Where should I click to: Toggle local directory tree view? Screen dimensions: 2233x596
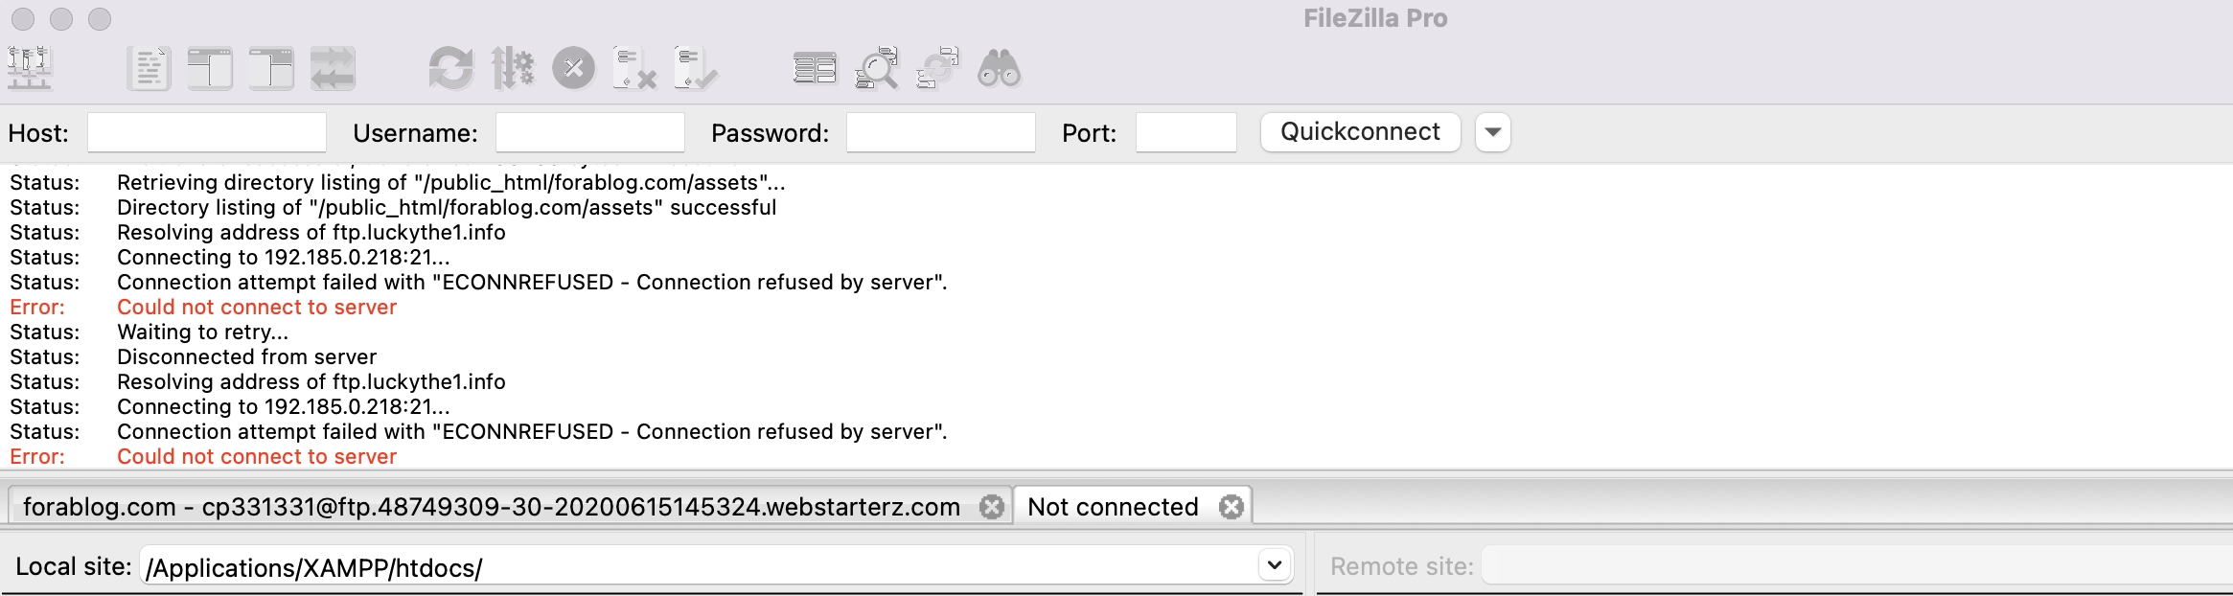click(210, 68)
